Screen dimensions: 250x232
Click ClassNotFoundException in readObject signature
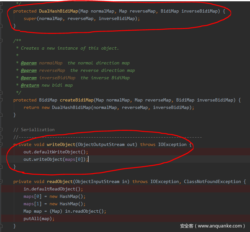(x=212, y=182)
